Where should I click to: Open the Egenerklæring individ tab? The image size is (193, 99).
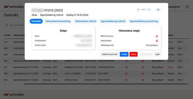pyautogui.click(x=113, y=21)
